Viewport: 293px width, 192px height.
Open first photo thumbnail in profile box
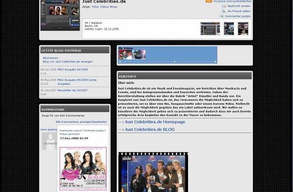tap(210, 29)
